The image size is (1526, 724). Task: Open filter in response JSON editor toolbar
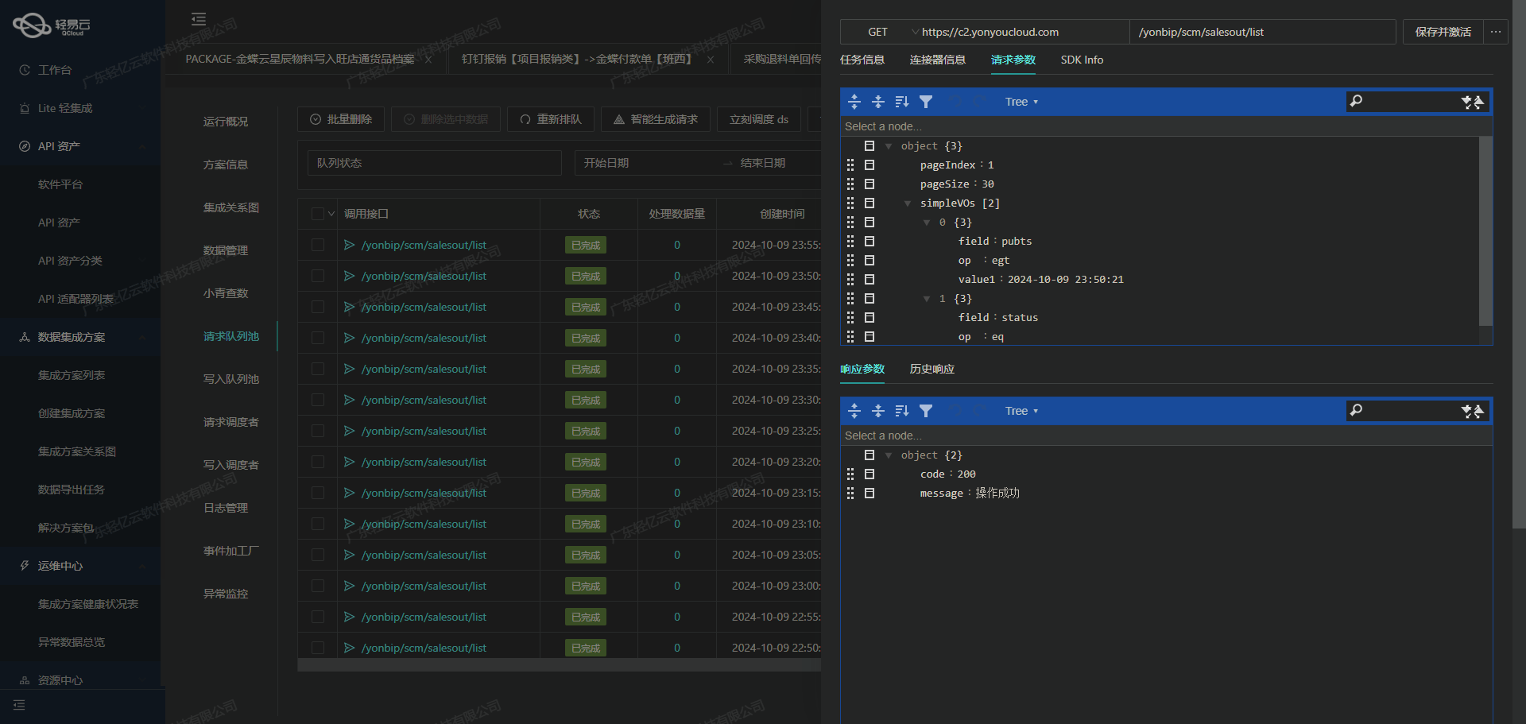[926, 411]
